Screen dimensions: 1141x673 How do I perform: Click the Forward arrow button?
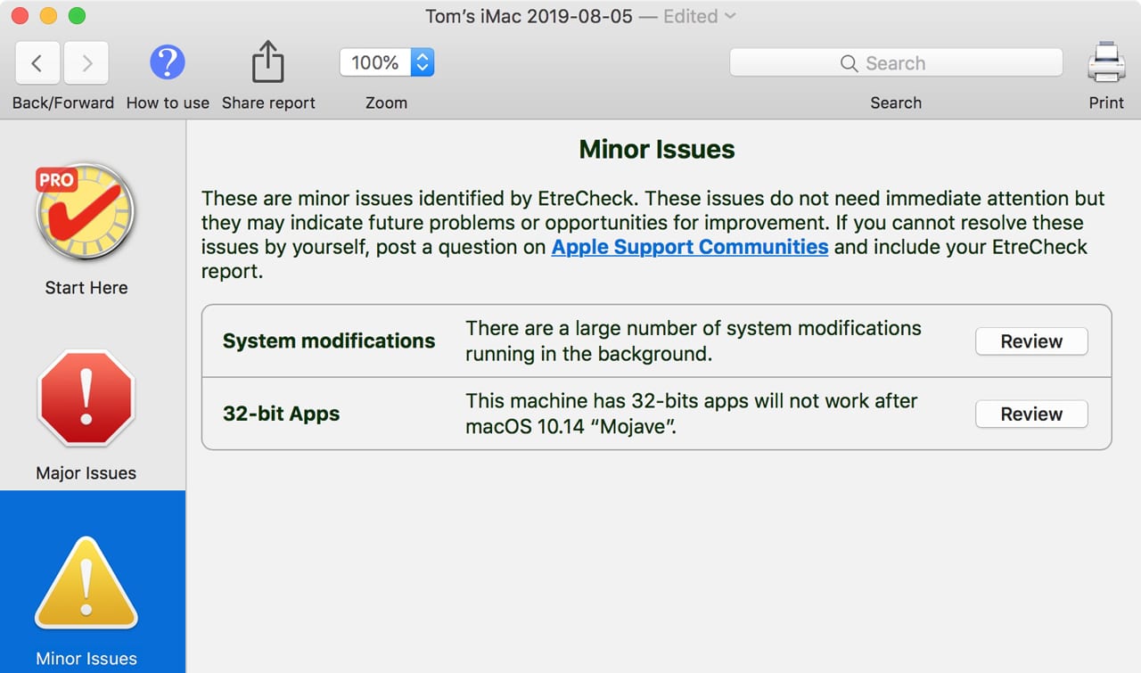pos(86,63)
